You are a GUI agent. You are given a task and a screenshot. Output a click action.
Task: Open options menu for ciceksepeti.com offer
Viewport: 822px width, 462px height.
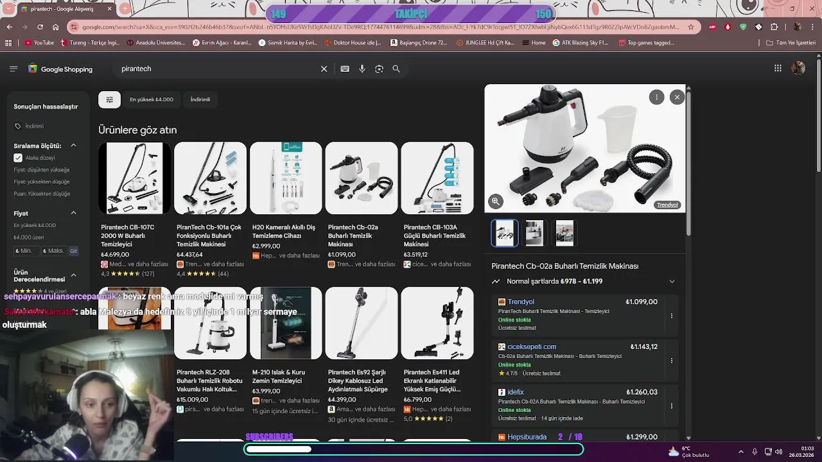[672, 361]
